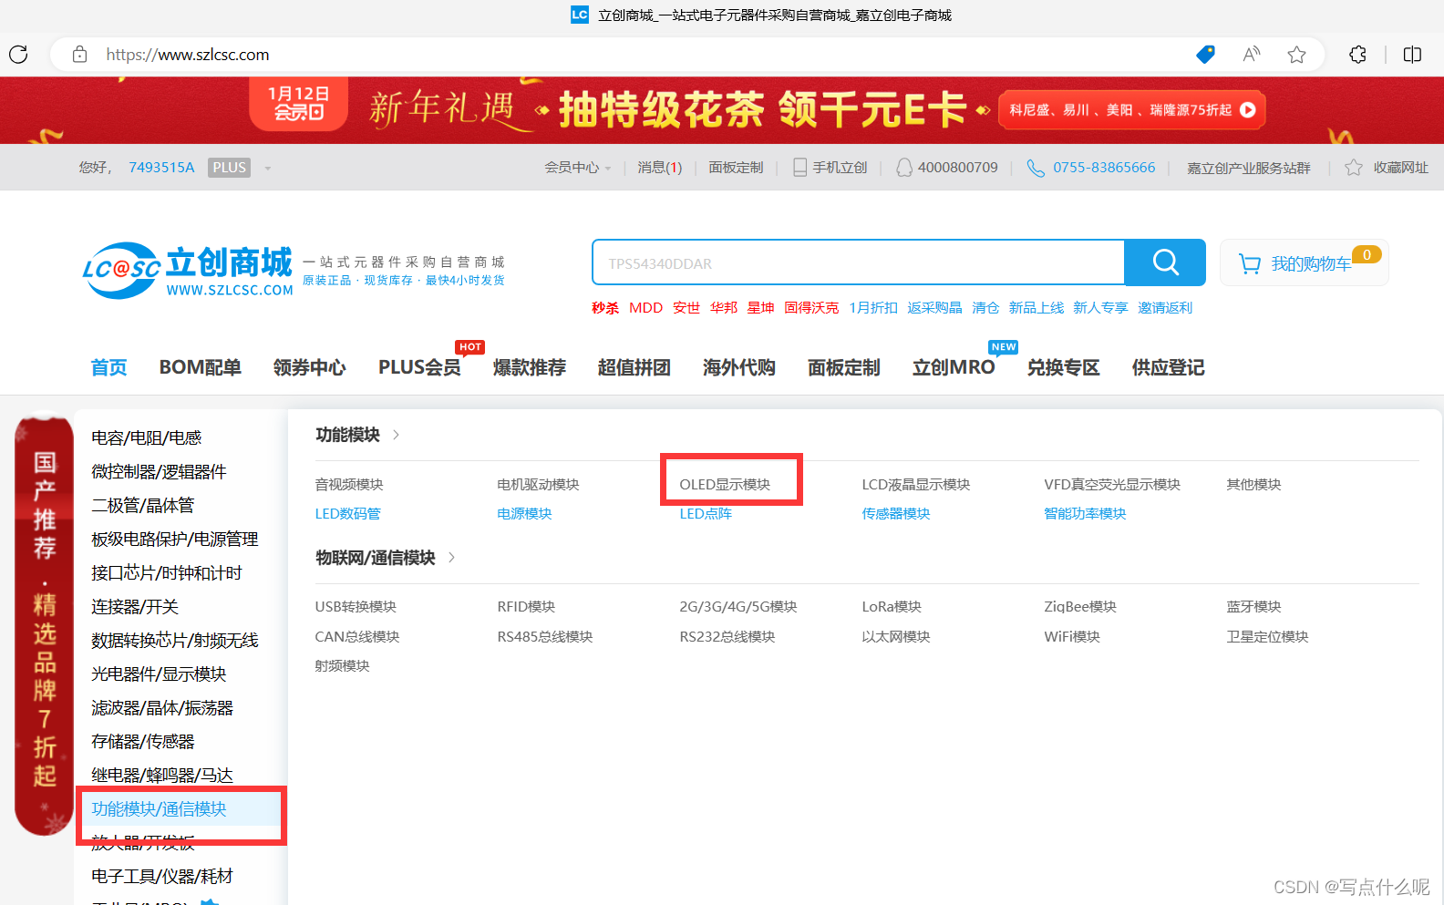Click the product search input field

tap(858, 263)
